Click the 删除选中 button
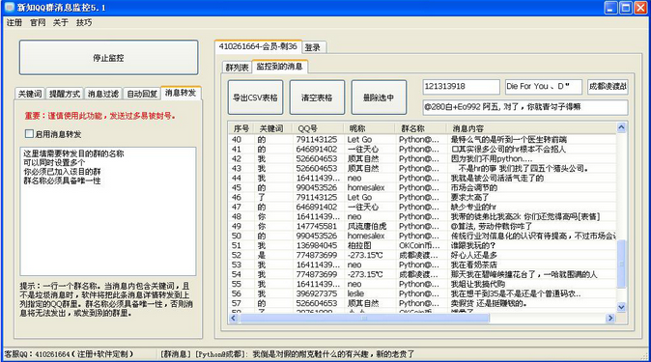 tap(379, 97)
